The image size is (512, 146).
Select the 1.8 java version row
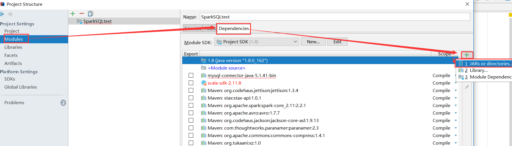click(x=320, y=60)
